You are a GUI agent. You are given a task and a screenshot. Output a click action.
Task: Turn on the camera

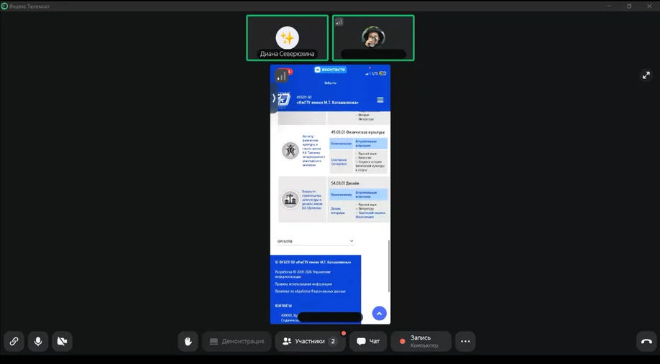coord(63,341)
